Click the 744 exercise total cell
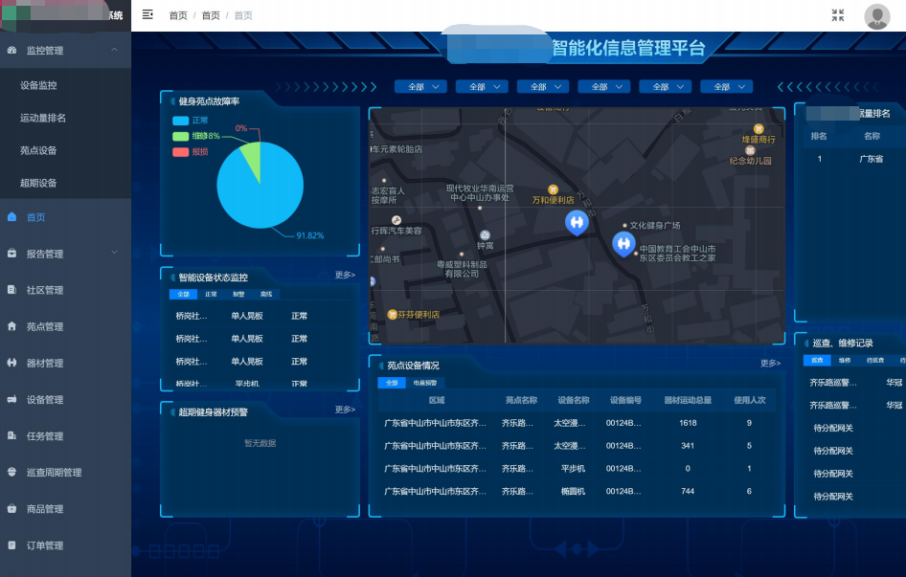Screen dimensions: 906x577 coord(688,491)
